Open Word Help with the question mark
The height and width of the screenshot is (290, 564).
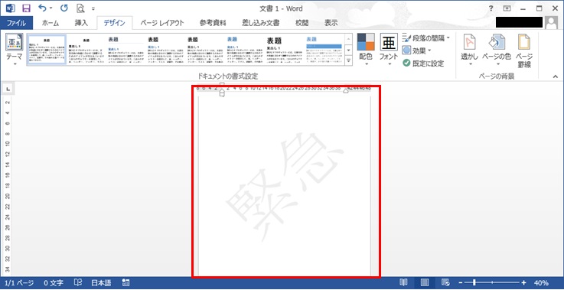point(491,8)
